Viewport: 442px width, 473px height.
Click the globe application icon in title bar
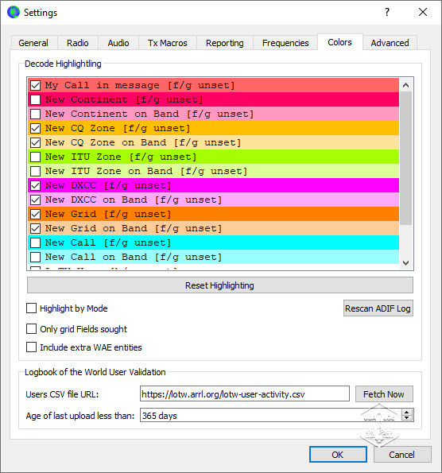[14, 12]
